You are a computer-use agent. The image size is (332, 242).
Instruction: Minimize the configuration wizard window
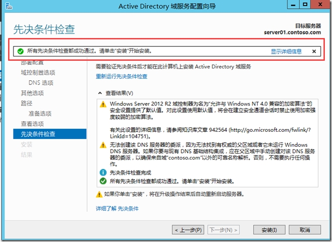[293, 5]
